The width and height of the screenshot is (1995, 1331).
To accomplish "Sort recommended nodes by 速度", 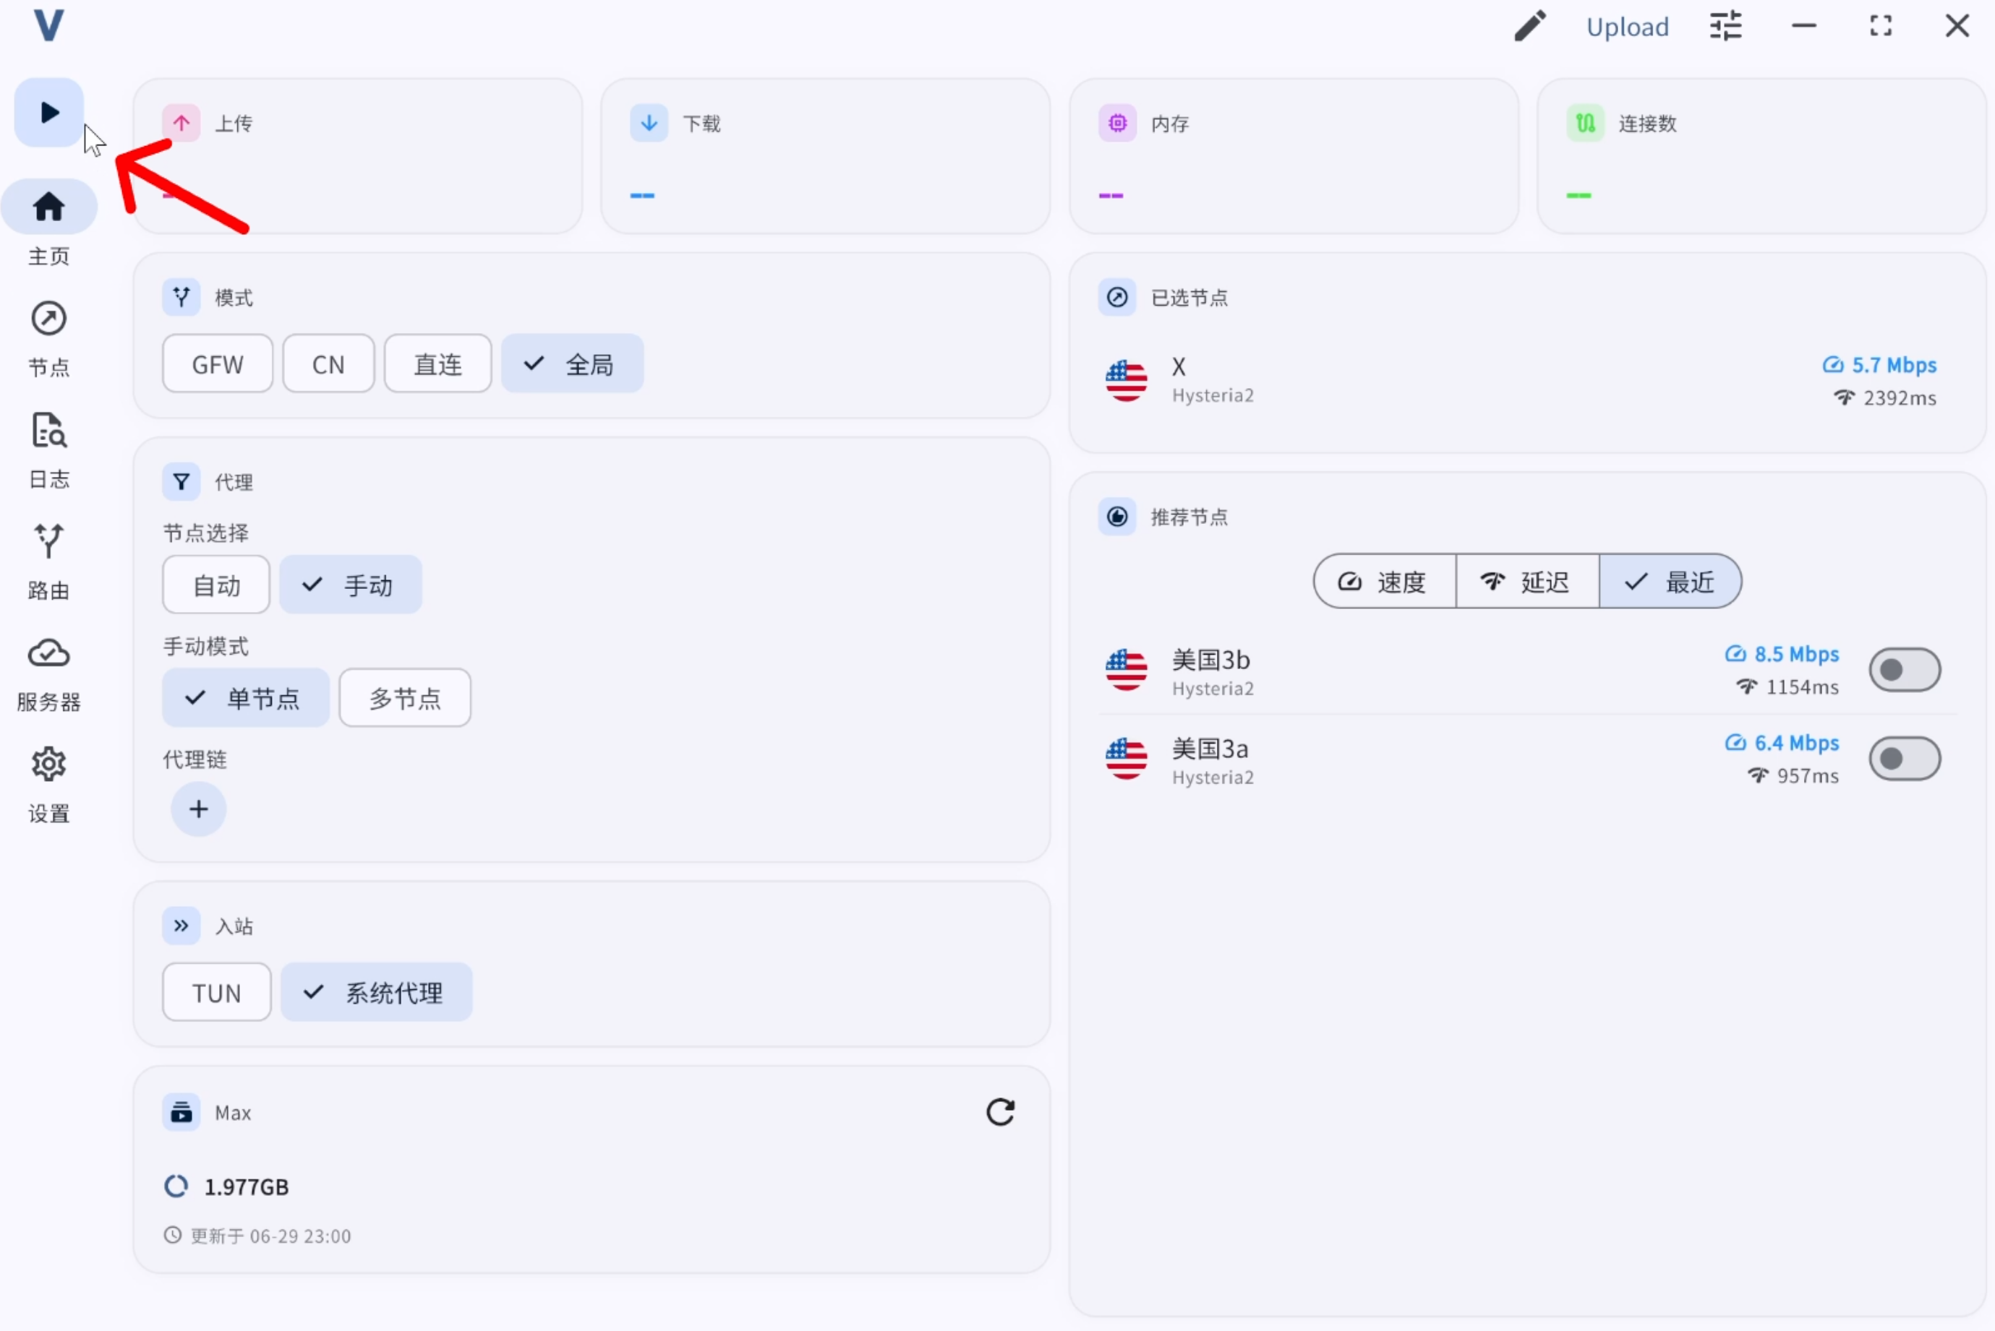I will [x=1385, y=581].
